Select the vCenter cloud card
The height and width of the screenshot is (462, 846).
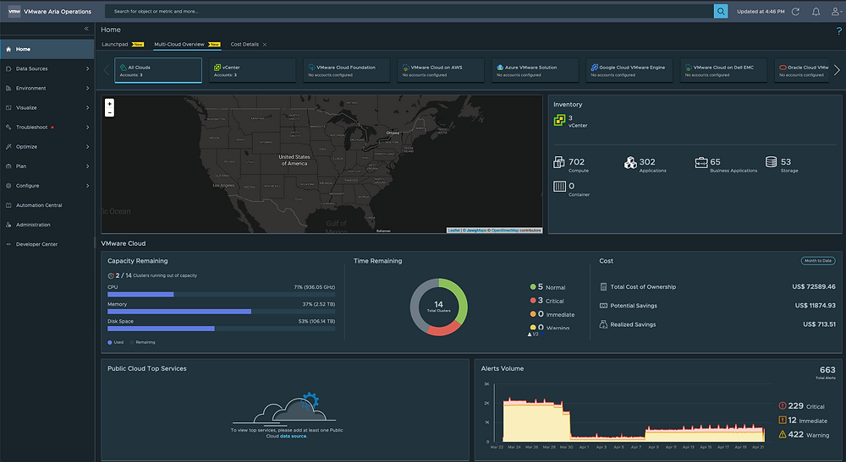click(x=252, y=71)
